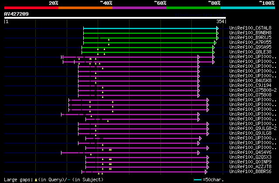
Task: Open the UniRef100_Q9JLG8-2 hit label
Action: pyautogui.click(x=253, y=128)
